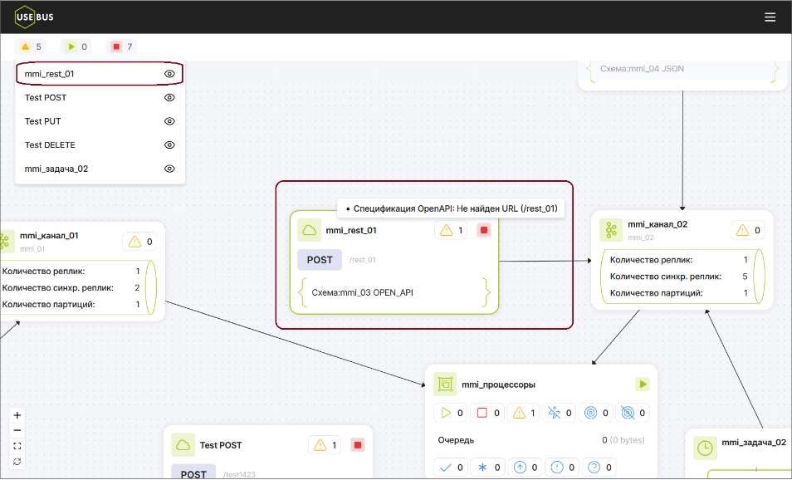Open the hamburger menu
Screen dimensions: 792x480
[x=770, y=17]
